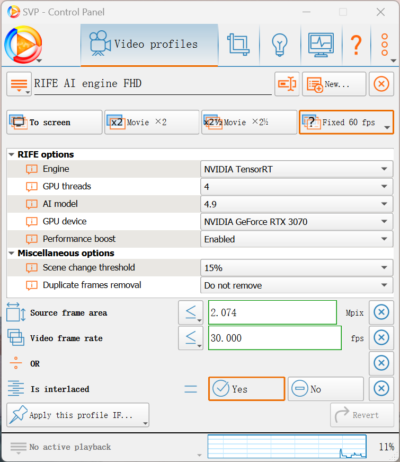Click the lightbulb tab icon
The image size is (400, 462).
(279, 45)
